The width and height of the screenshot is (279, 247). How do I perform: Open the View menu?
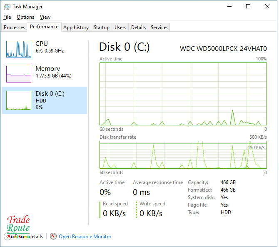[x=45, y=17]
